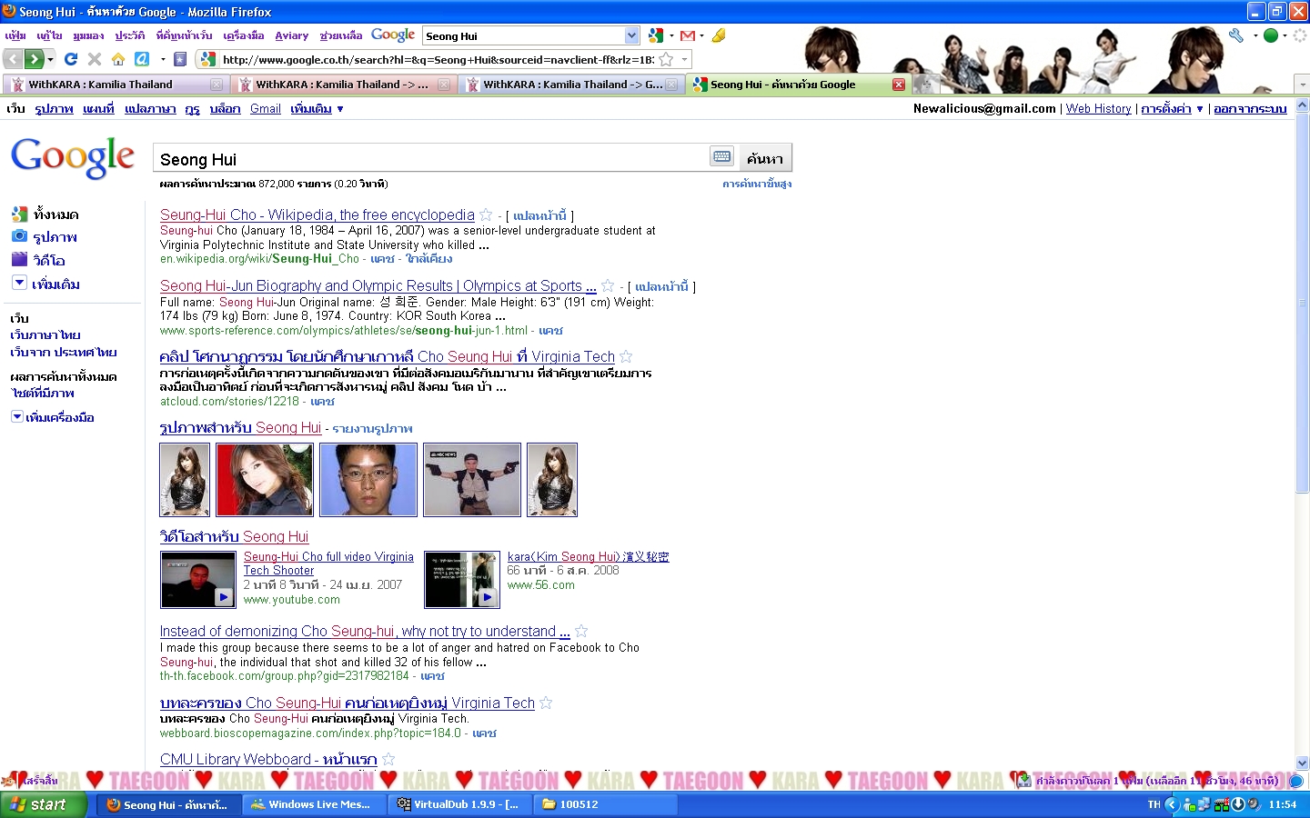Star the Virginia Tech clip result
This screenshot has height=818, width=1310.
point(626,356)
